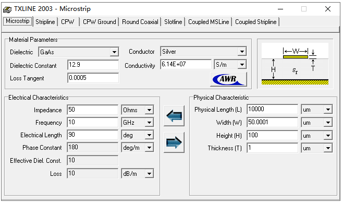Click the Phase Constant label
The height and width of the screenshot is (203, 343).
pos(42,148)
